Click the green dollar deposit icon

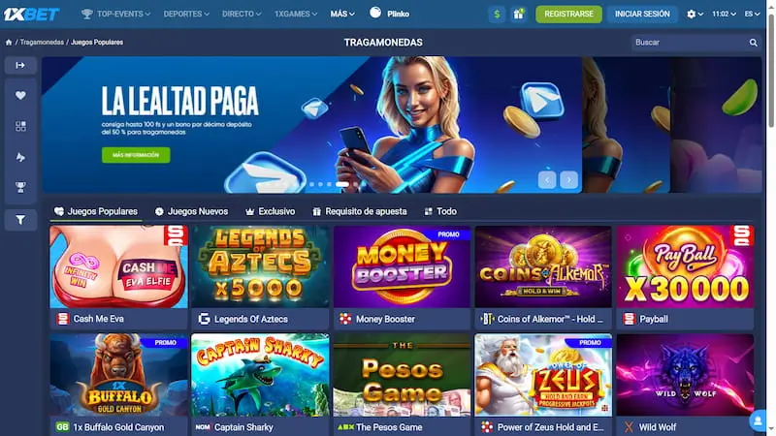497,15
